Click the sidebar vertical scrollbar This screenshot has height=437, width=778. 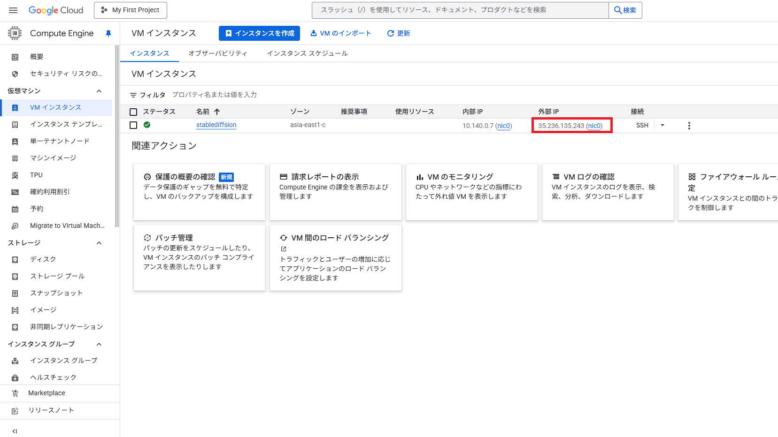117,136
